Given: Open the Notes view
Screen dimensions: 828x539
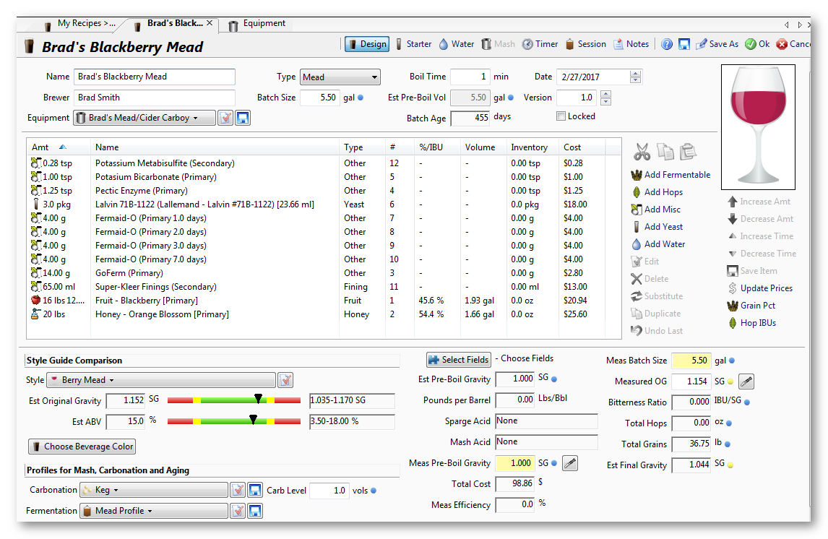Looking at the screenshot, I should (x=631, y=44).
